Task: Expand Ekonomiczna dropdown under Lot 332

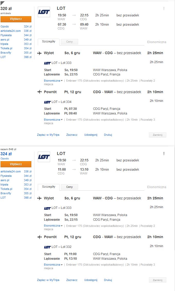Action: 53,265
